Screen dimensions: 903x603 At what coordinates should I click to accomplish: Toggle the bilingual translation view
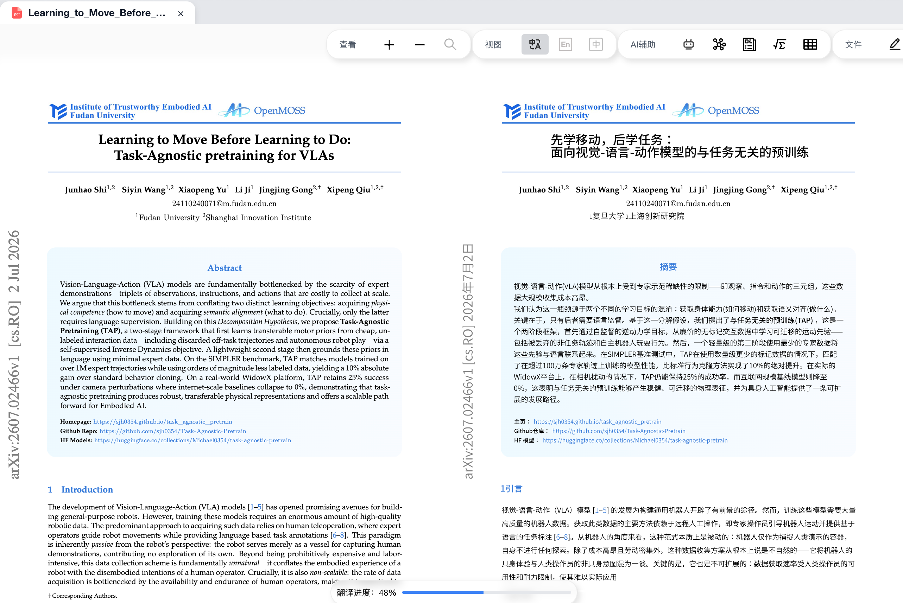pos(535,45)
